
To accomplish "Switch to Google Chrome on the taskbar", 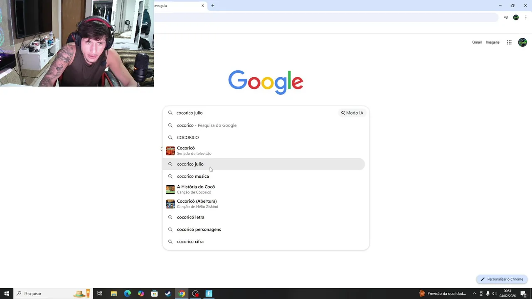I will (182, 294).
